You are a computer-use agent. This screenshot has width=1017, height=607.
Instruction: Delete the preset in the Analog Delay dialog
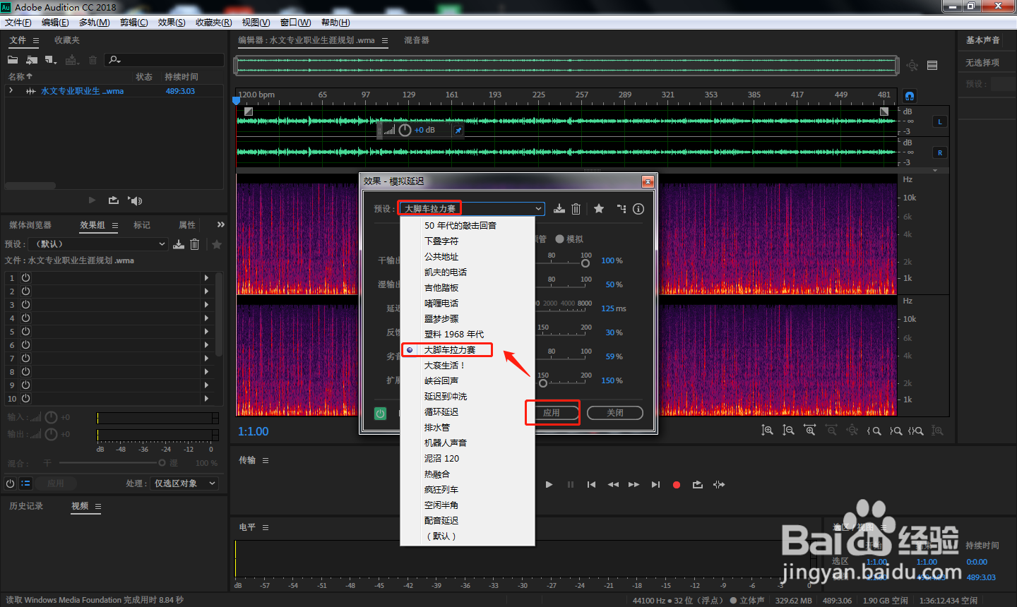point(576,209)
